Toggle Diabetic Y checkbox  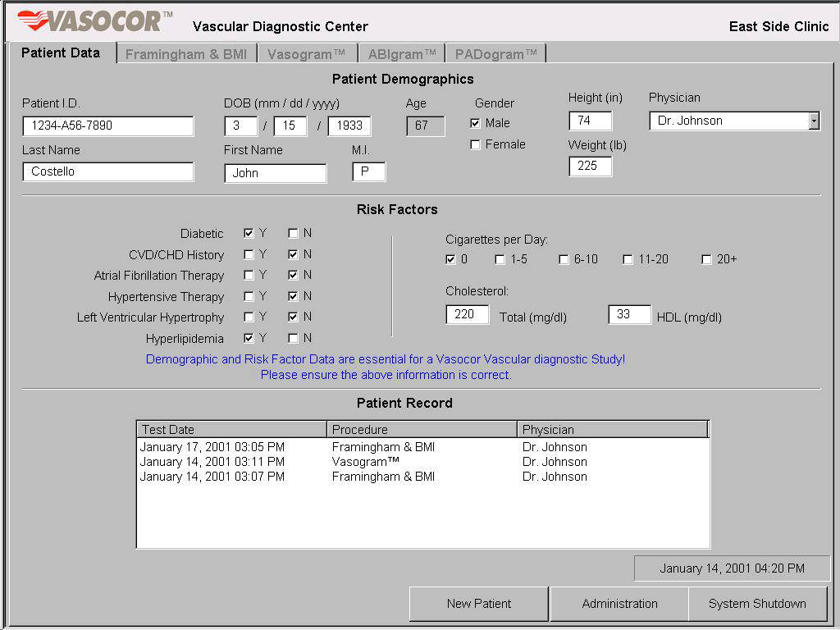tap(248, 233)
